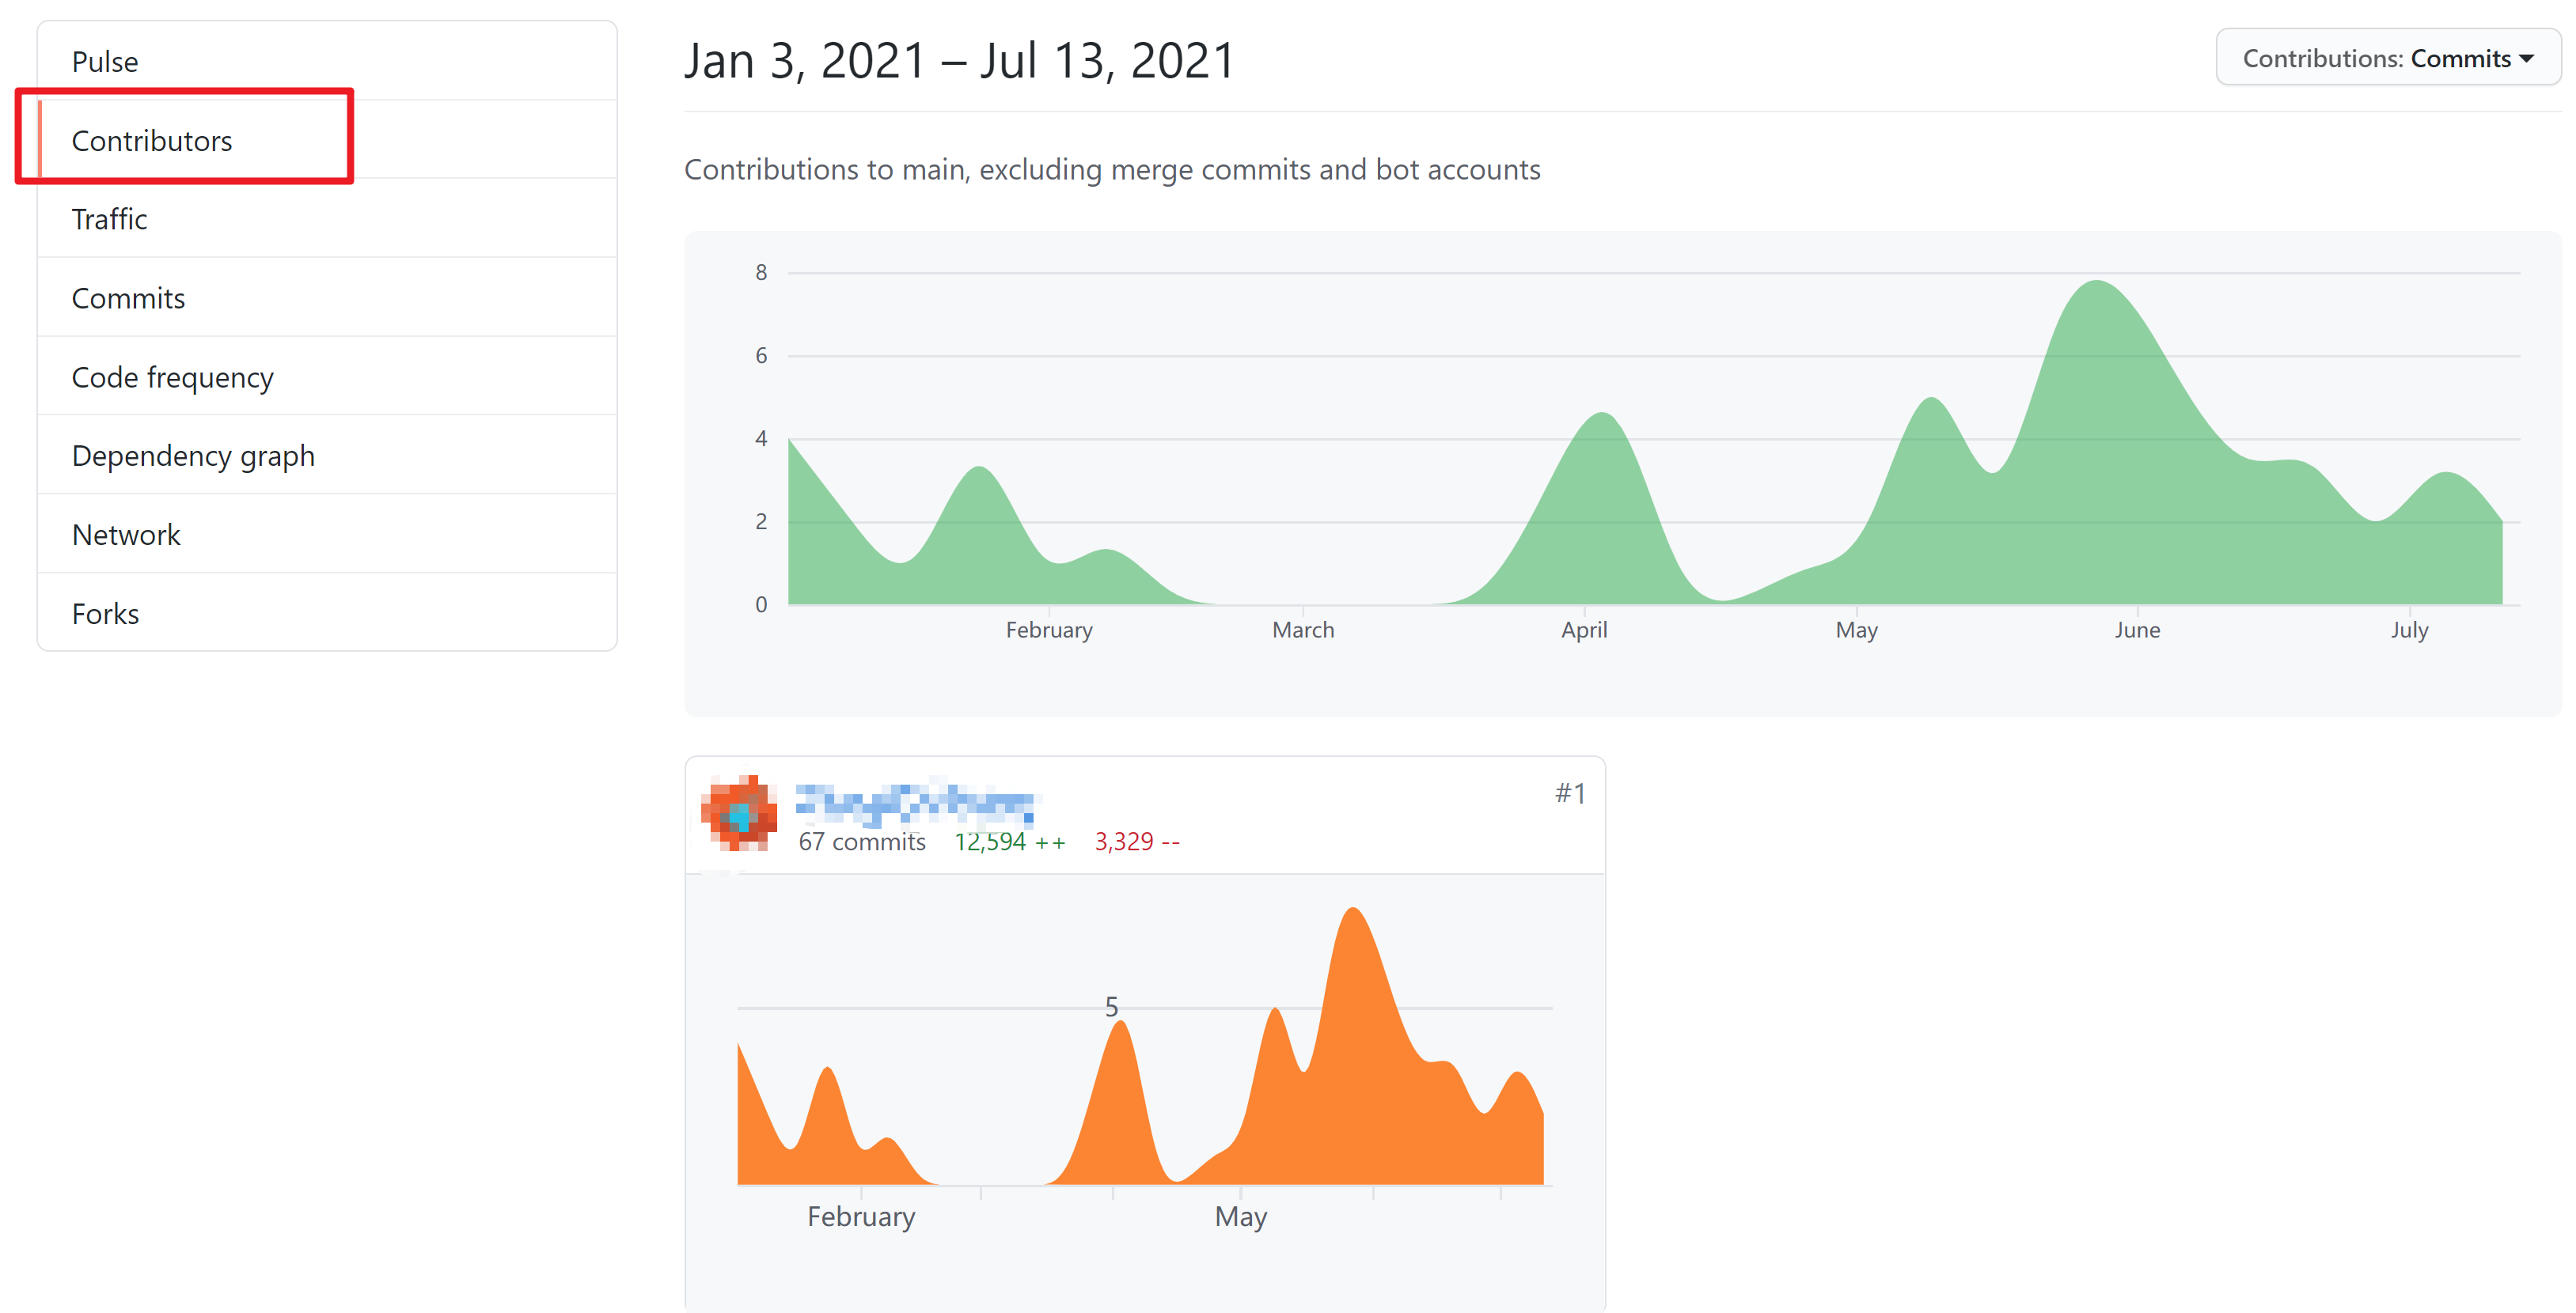Open the Forks list page
2576x1313 pixels.
(x=105, y=614)
